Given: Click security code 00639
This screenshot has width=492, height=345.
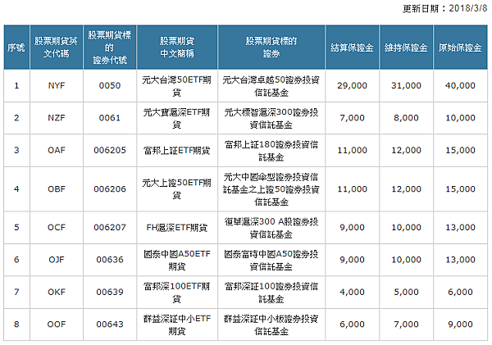Looking at the screenshot, I should click(x=110, y=292).
